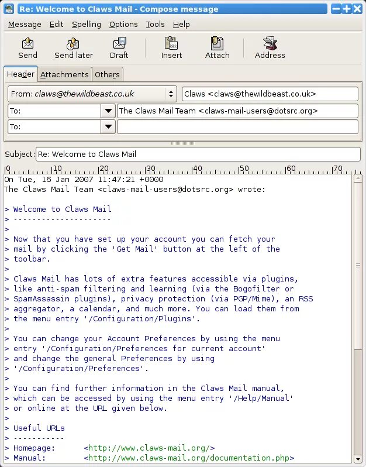
Task: Click the Insert file clipboard icon
Action: point(171,43)
